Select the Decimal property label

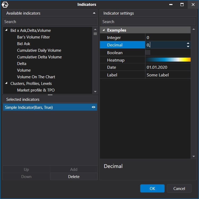(115, 45)
